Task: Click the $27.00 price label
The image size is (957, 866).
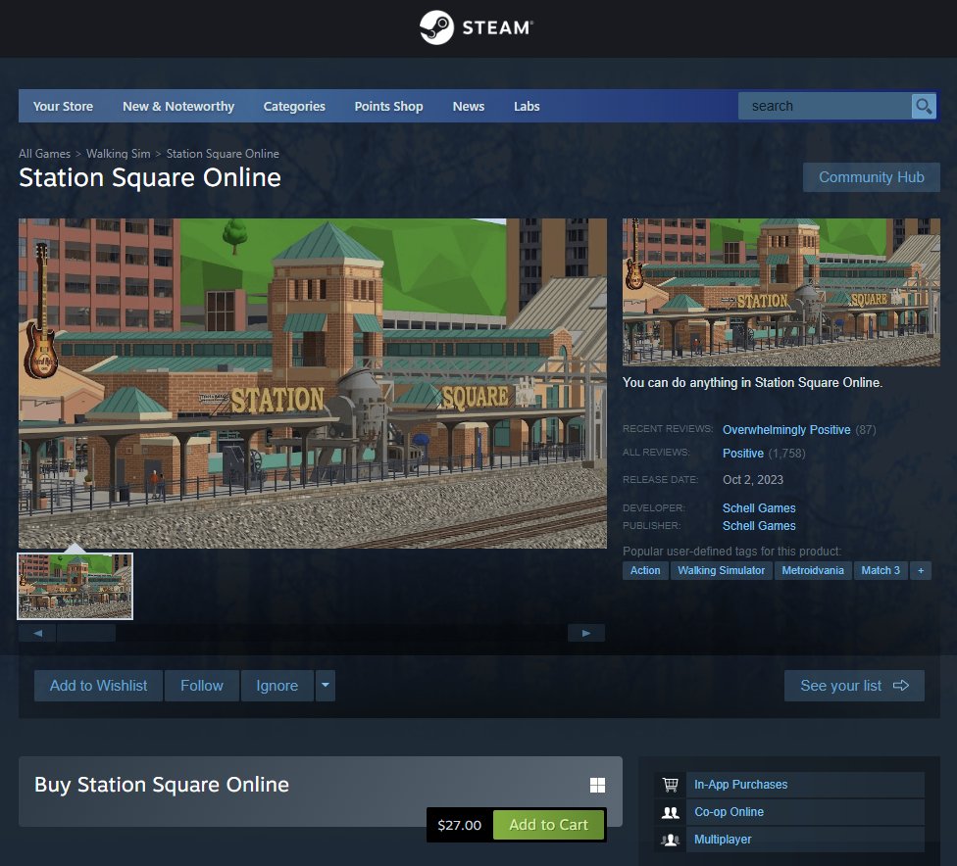Action: 459,825
